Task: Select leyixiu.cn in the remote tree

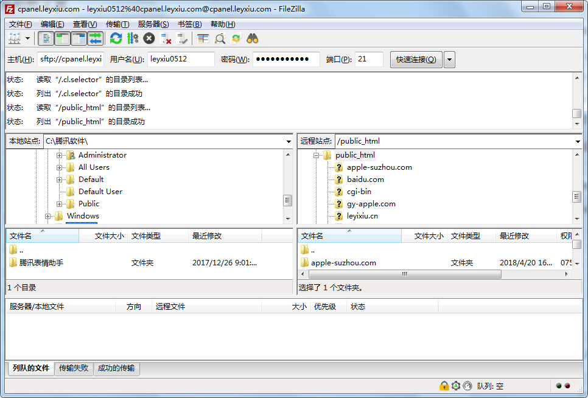Action: click(x=362, y=216)
